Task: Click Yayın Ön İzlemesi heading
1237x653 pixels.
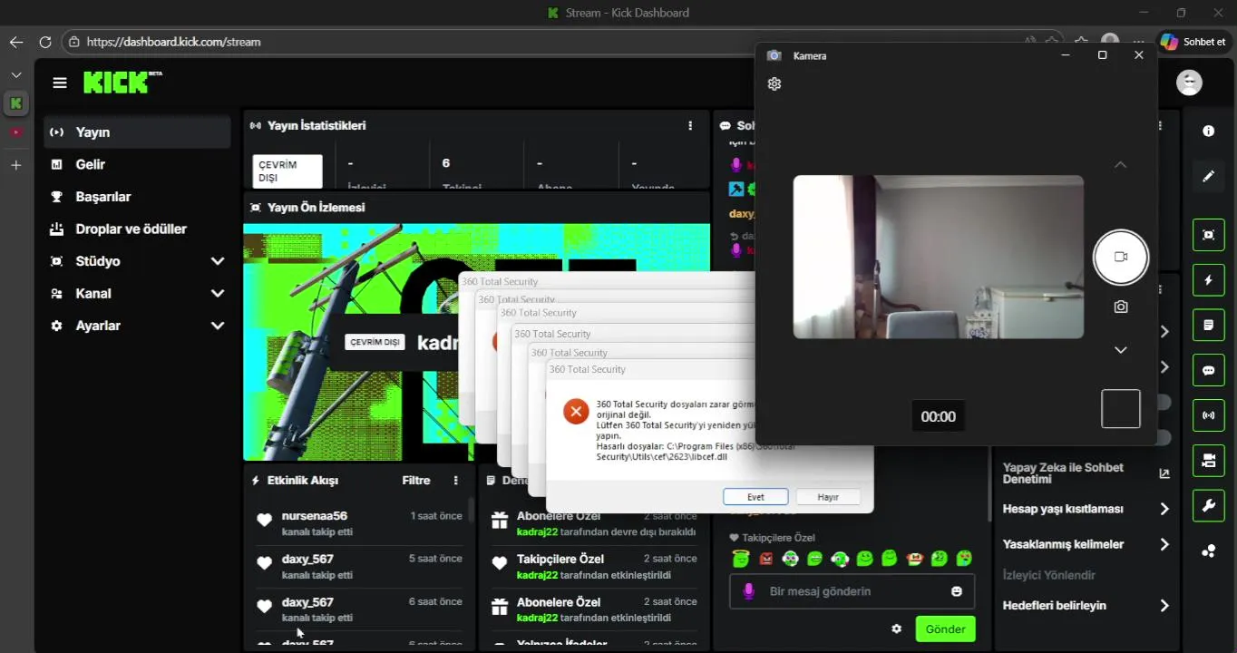Action: tap(316, 208)
